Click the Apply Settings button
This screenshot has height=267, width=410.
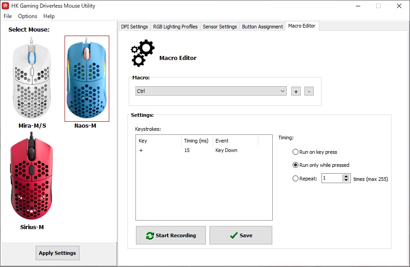pyautogui.click(x=57, y=253)
